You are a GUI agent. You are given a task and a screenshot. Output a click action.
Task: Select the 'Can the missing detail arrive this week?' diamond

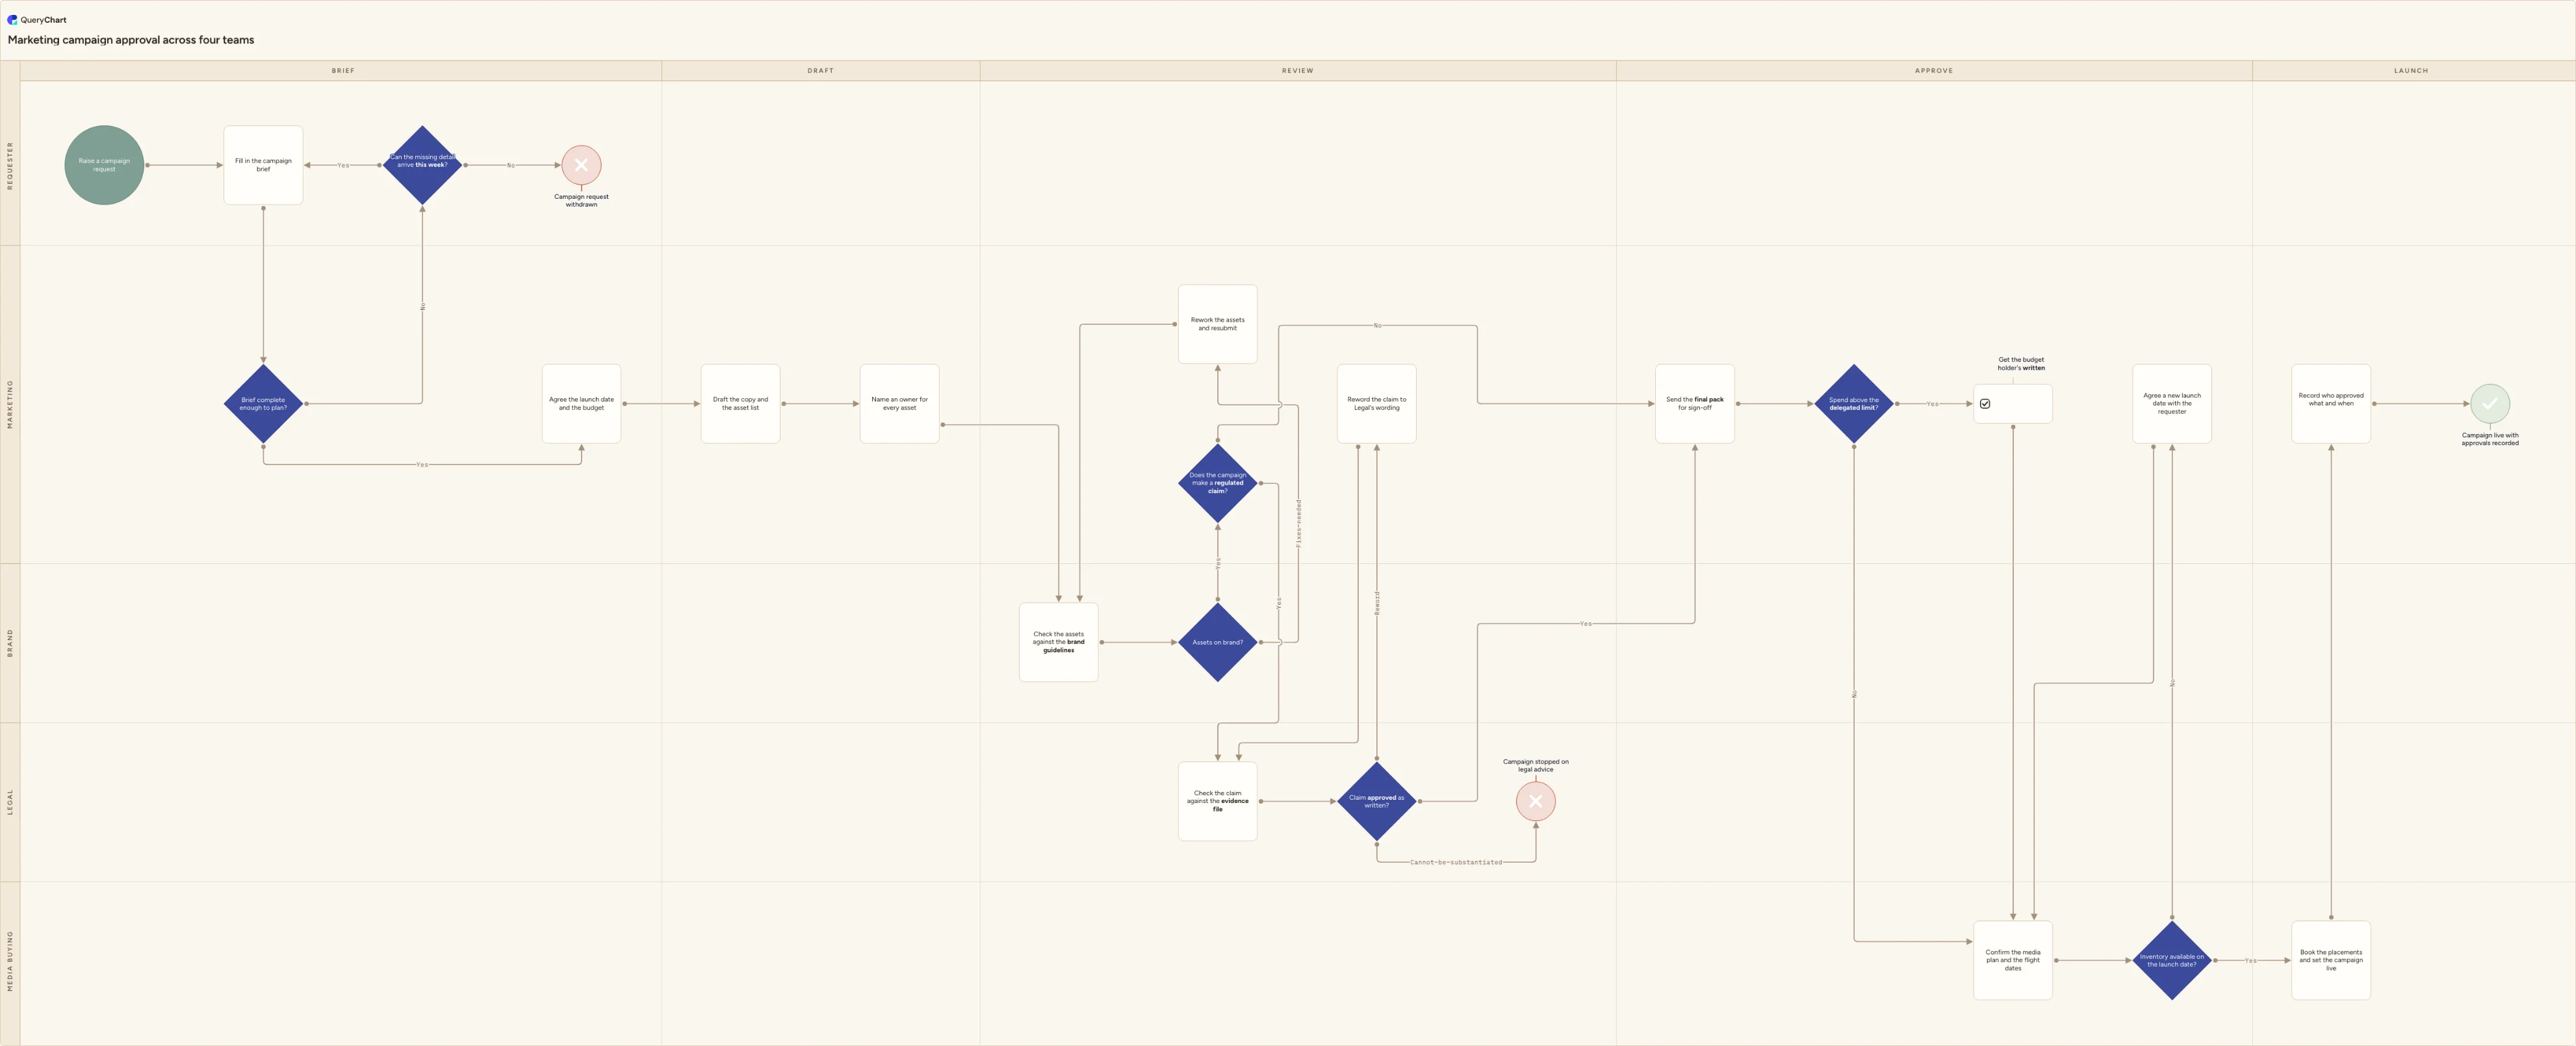422,165
